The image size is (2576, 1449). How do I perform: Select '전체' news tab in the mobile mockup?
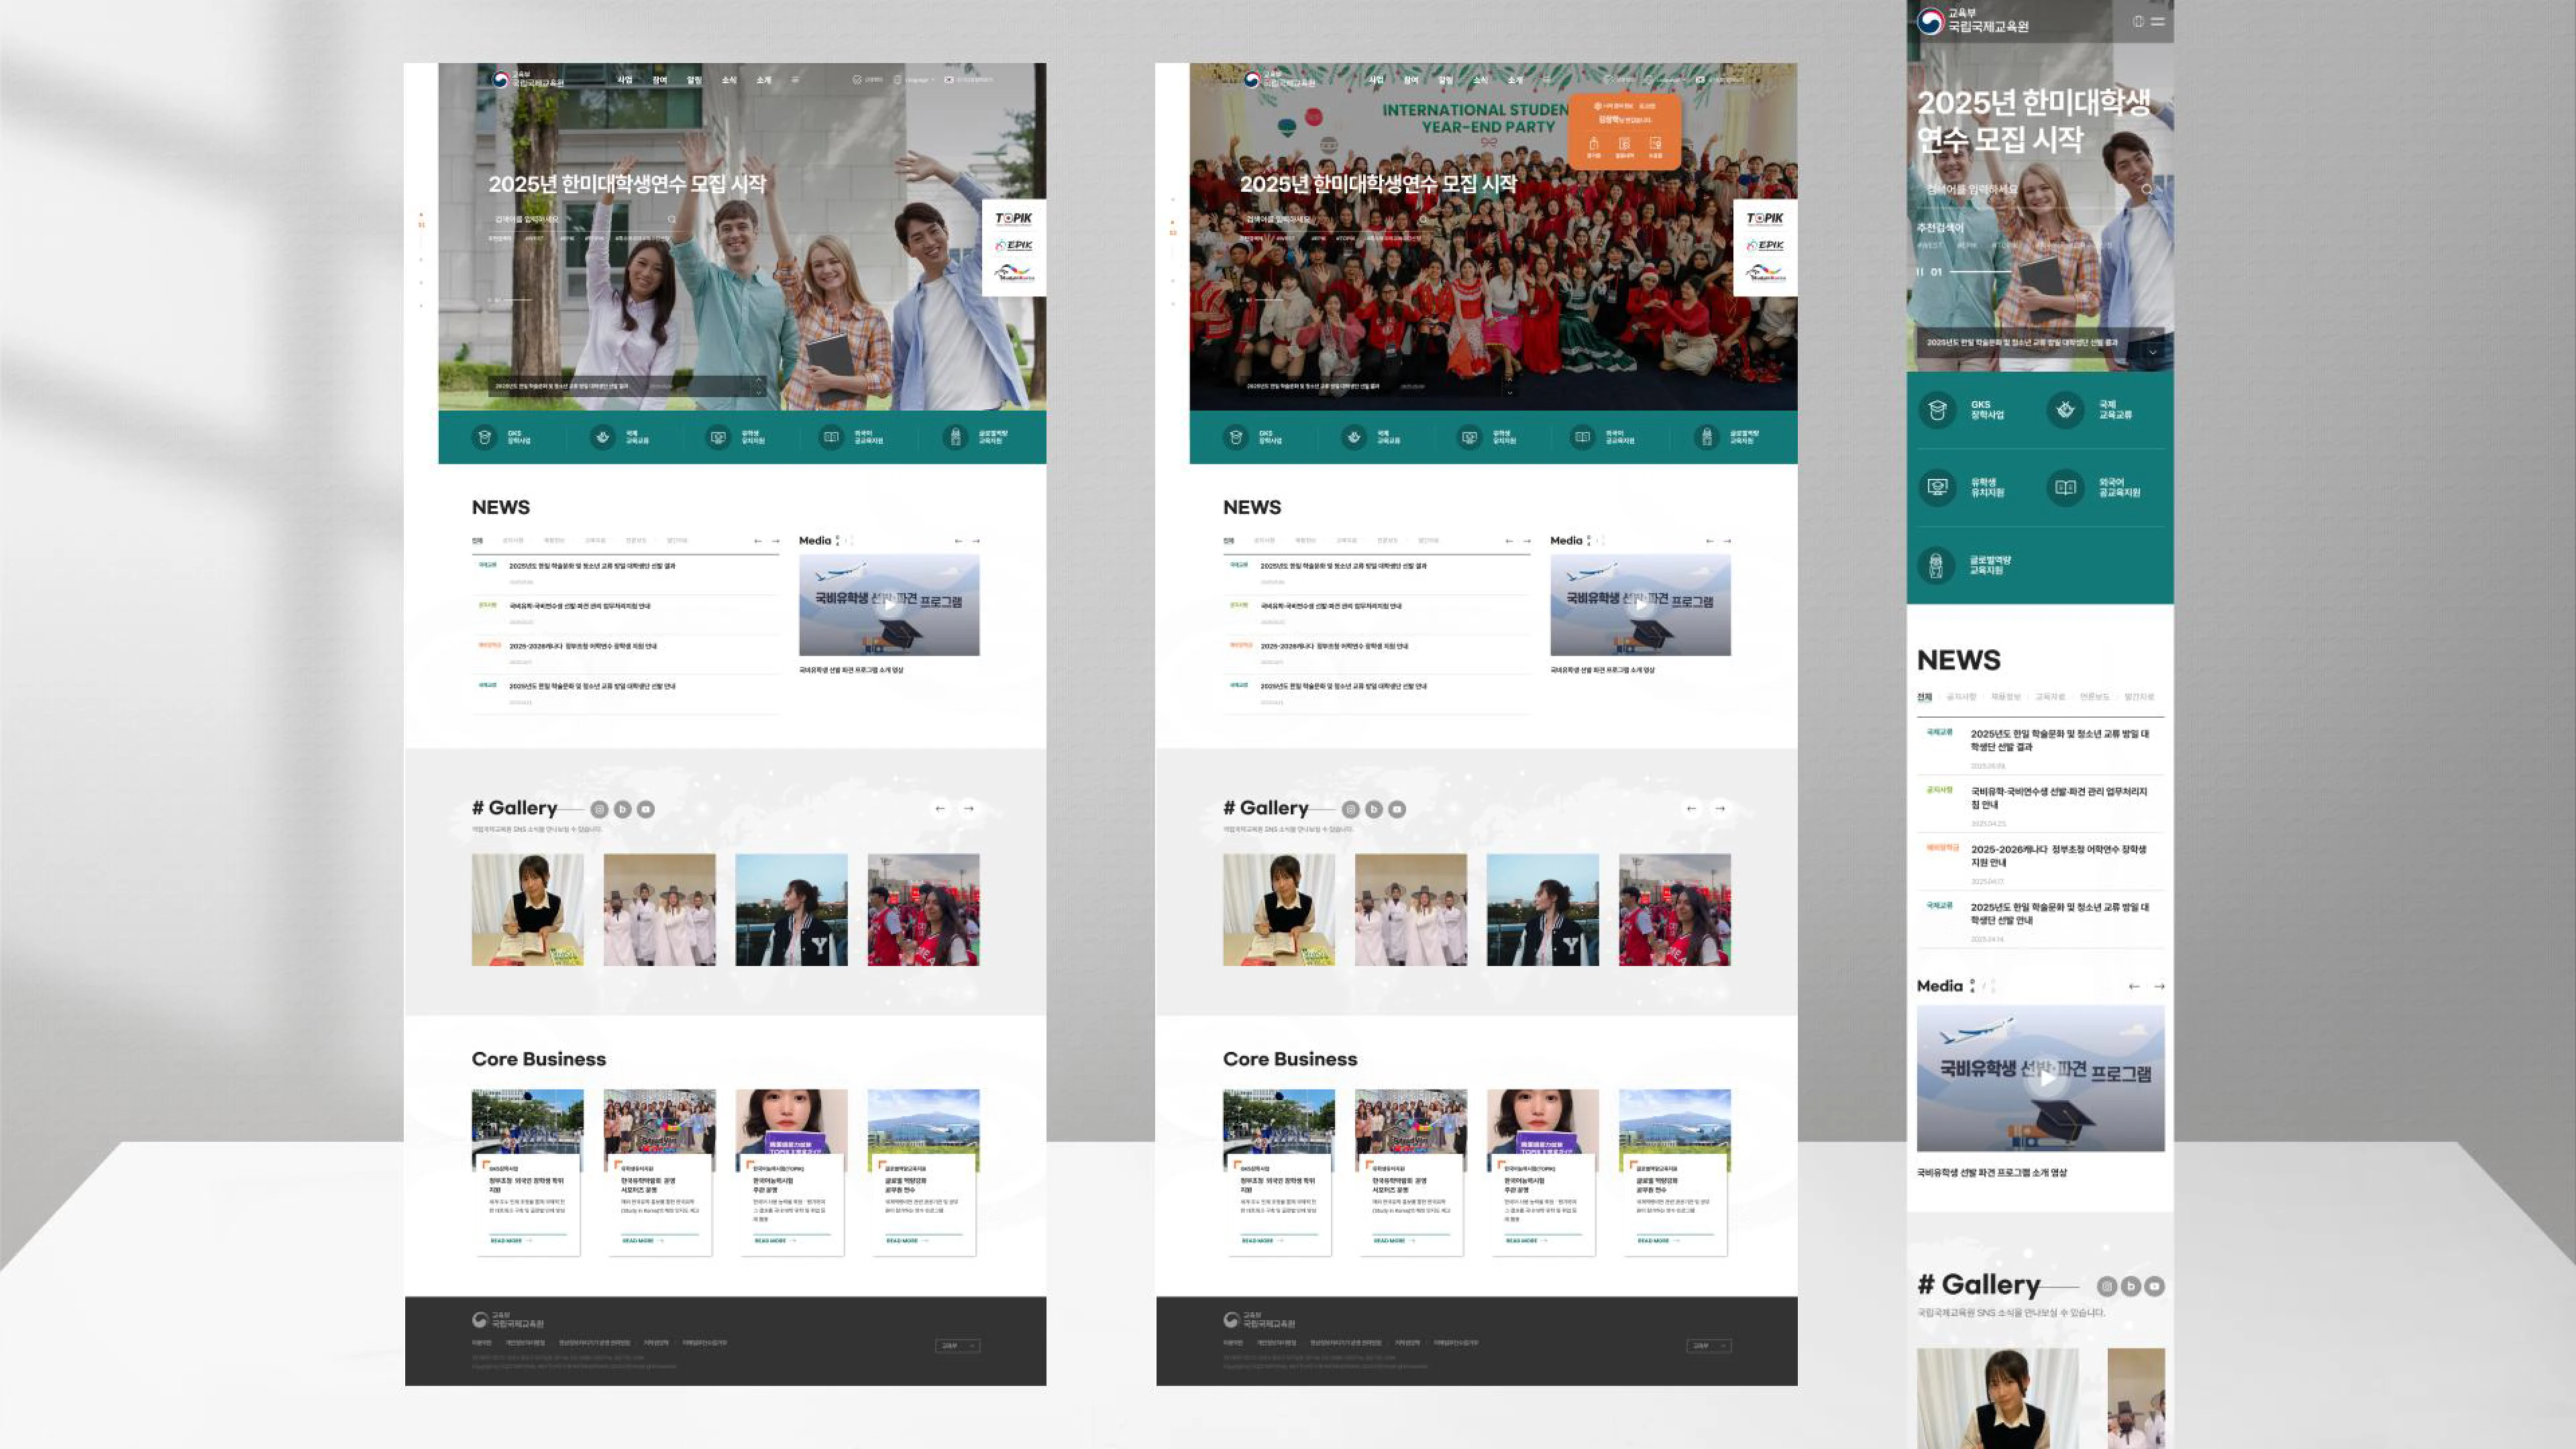1924,697
